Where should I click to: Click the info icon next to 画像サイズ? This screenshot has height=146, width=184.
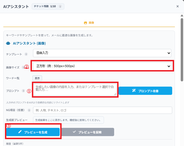(x=23, y=67)
